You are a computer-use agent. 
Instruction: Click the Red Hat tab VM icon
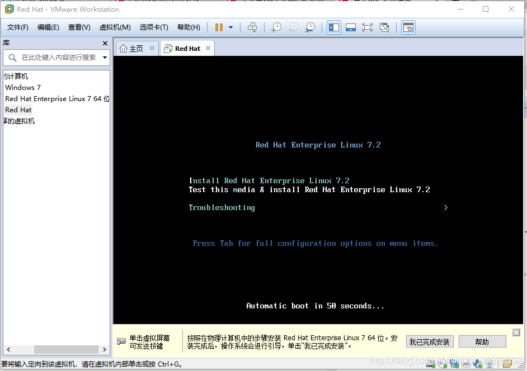point(168,49)
